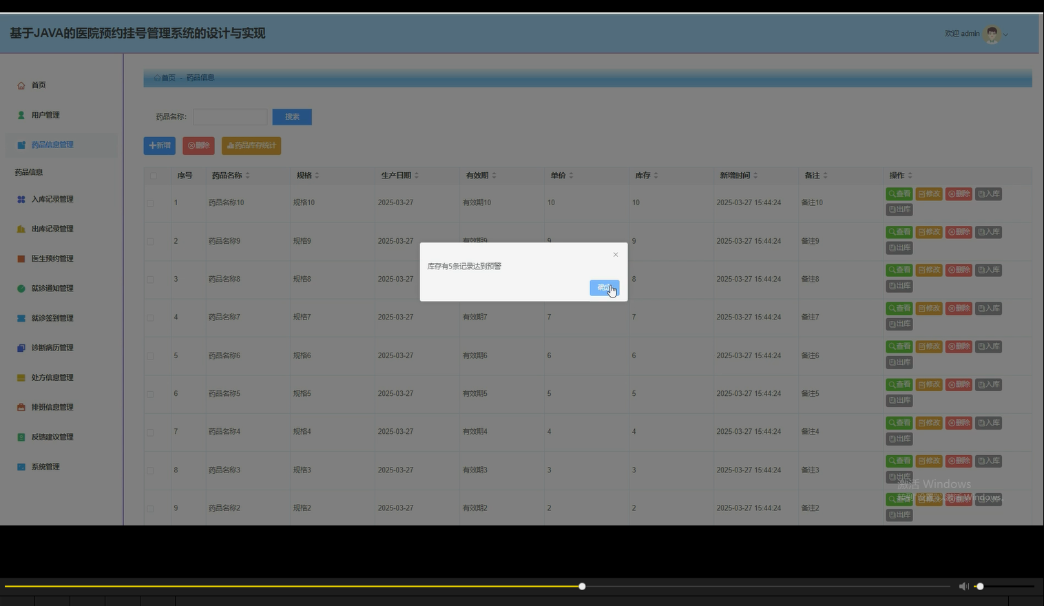Open the 药品信息 submenu item

(x=29, y=172)
